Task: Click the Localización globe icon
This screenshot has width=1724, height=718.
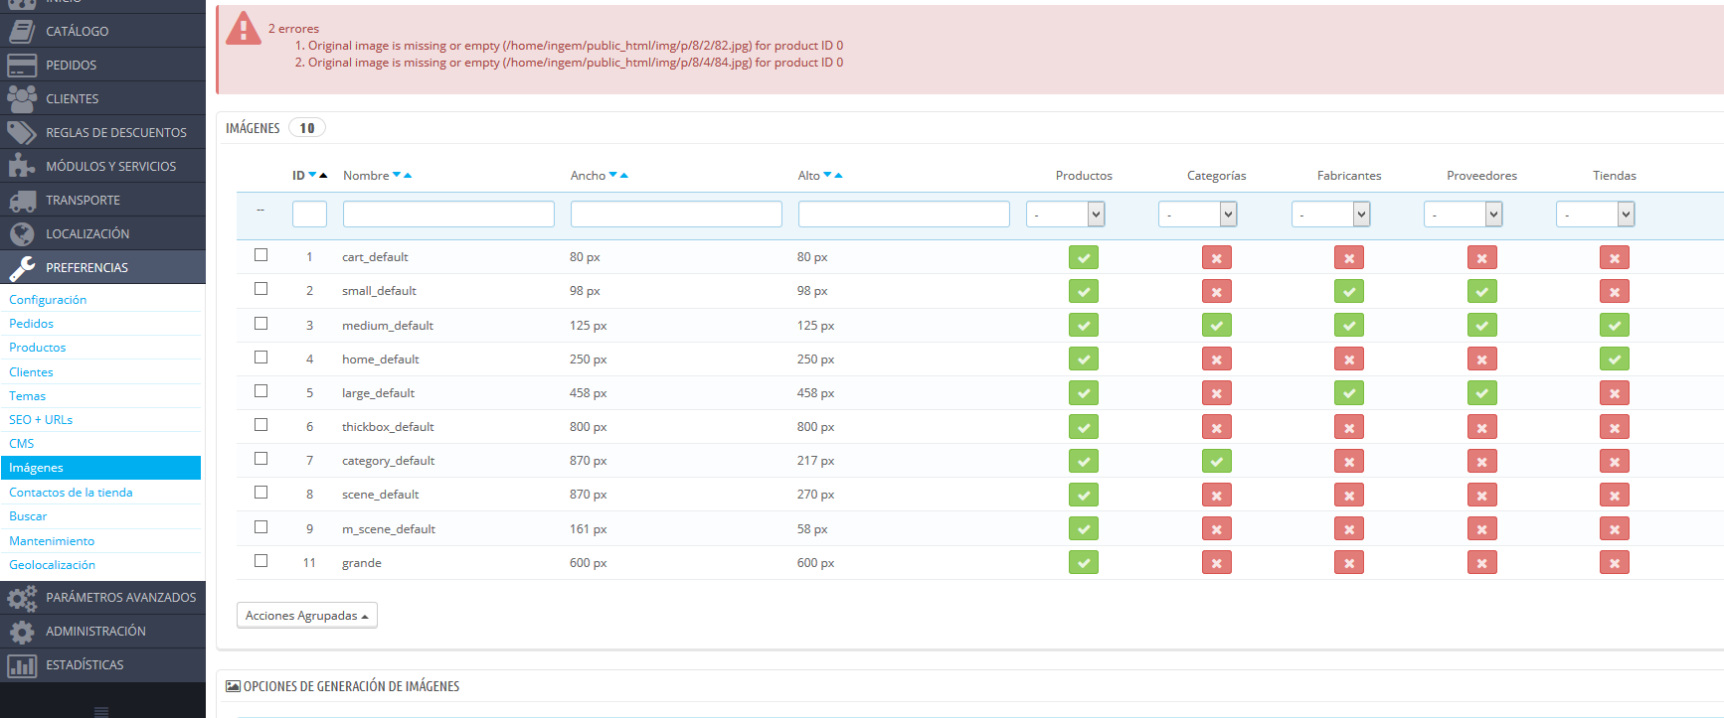Action: coord(22,233)
